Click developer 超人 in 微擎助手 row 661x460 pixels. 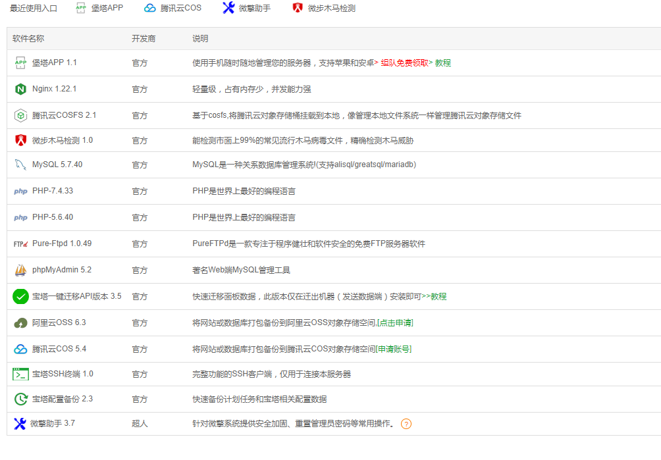[140, 424]
